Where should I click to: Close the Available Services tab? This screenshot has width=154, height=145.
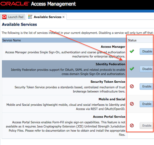tap(64, 17)
